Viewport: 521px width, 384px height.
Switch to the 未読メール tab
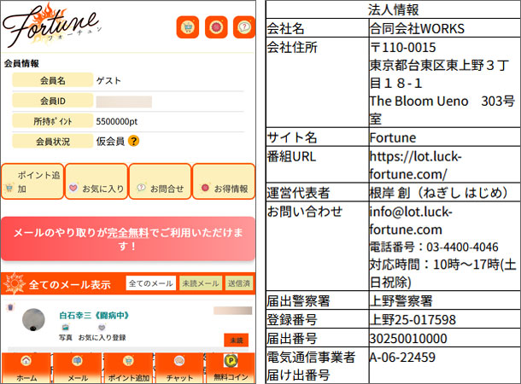[199, 283]
